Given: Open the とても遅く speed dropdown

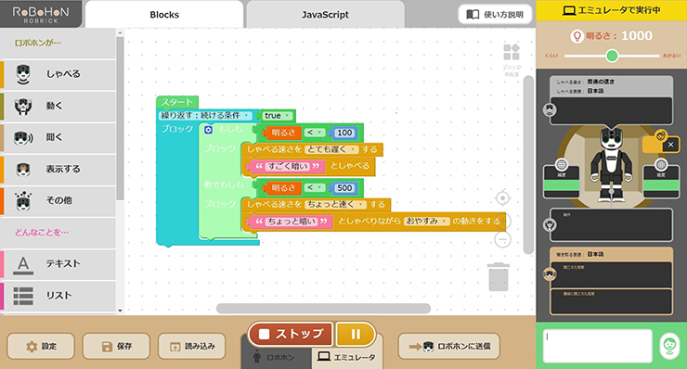Looking at the screenshot, I should click(x=331, y=149).
